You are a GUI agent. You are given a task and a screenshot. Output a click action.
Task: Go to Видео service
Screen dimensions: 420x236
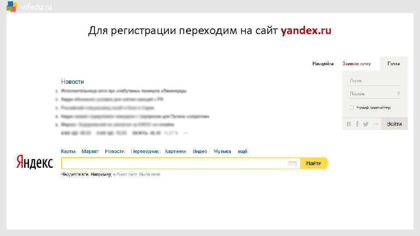coord(200,151)
